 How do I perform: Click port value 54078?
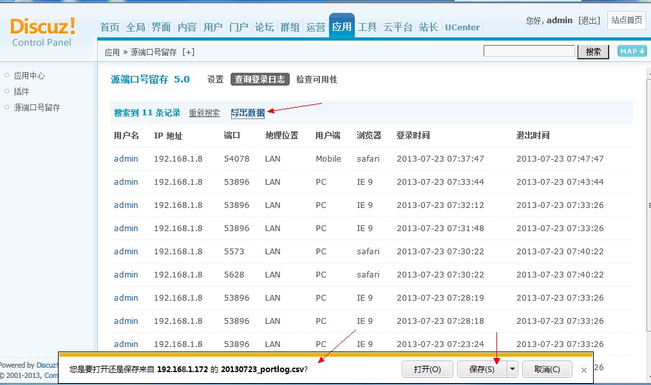pyautogui.click(x=237, y=158)
